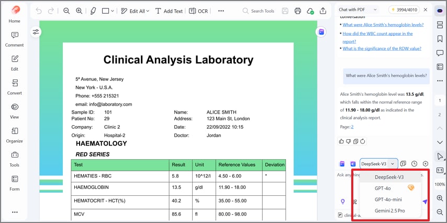
Task: Open cloud sync status icon
Action: coord(310,11)
